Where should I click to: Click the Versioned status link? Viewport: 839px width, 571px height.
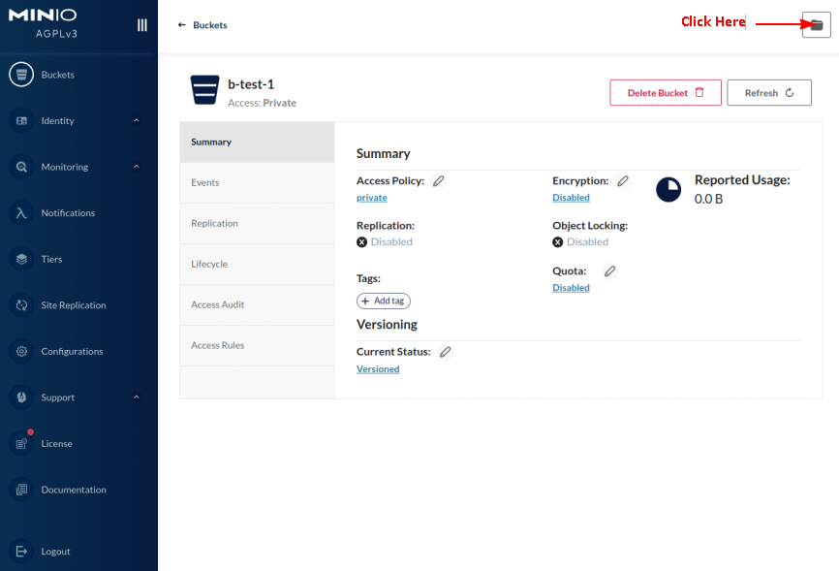378,369
